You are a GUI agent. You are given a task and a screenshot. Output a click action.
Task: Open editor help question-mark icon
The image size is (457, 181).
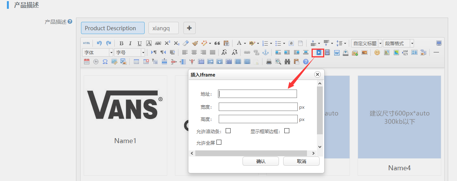point(306,61)
